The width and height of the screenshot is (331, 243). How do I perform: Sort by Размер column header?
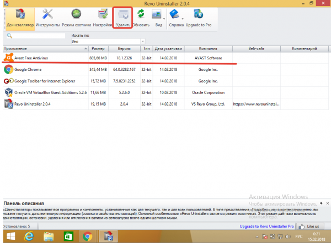(98, 48)
